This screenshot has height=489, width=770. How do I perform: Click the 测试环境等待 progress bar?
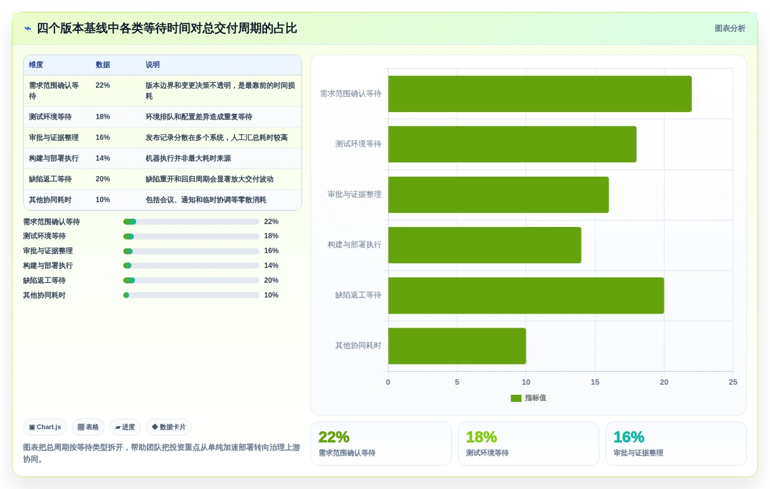(191, 236)
